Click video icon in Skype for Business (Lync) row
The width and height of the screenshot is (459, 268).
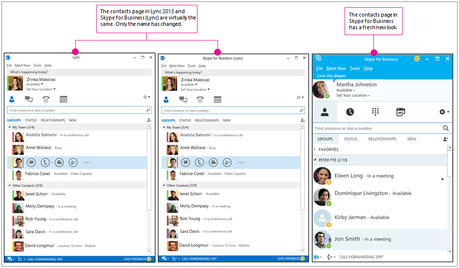pos(214,163)
